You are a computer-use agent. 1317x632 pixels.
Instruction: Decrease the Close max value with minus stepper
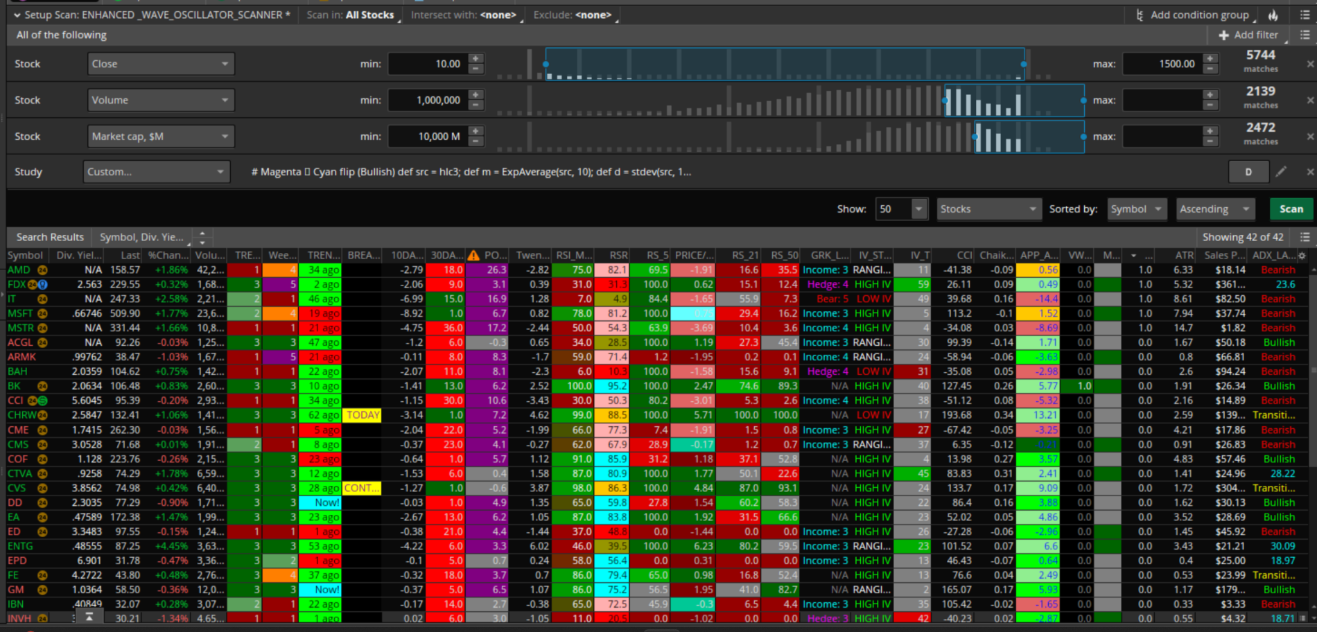pos(1210,69)
